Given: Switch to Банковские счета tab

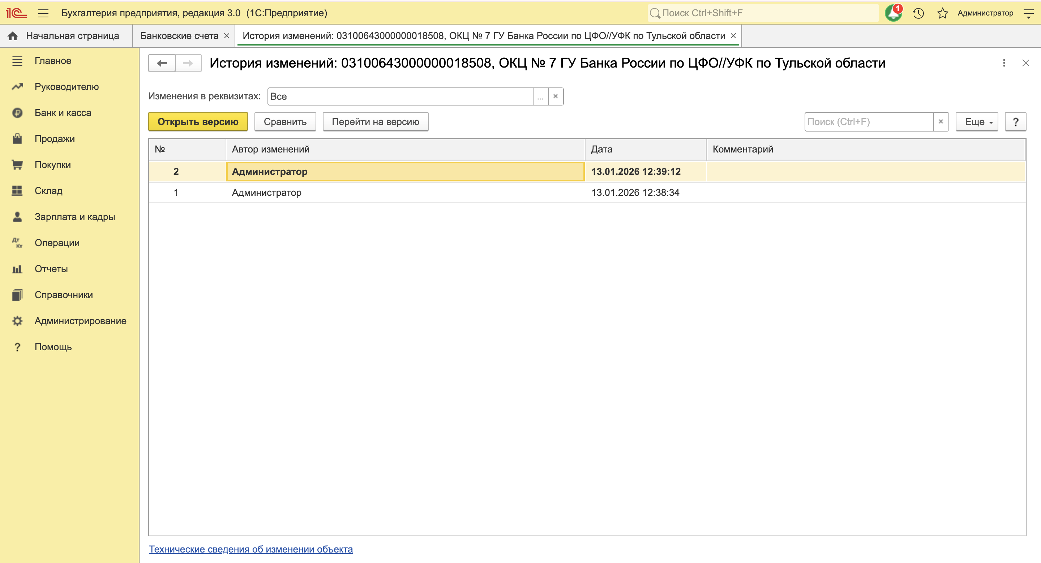Looking at the screenshot, I should pyautogui.click(x=179, y=36).
